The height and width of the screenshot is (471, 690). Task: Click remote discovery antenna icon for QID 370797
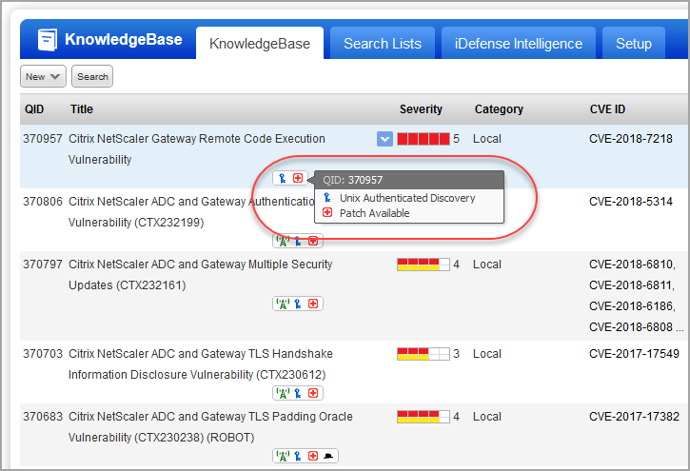tap(283, 304)
